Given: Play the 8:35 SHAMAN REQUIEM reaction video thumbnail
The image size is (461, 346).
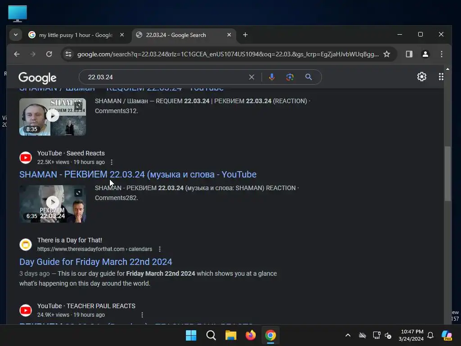Looking at the screenshot, I should pyautogui.click(x=53, y=116).
